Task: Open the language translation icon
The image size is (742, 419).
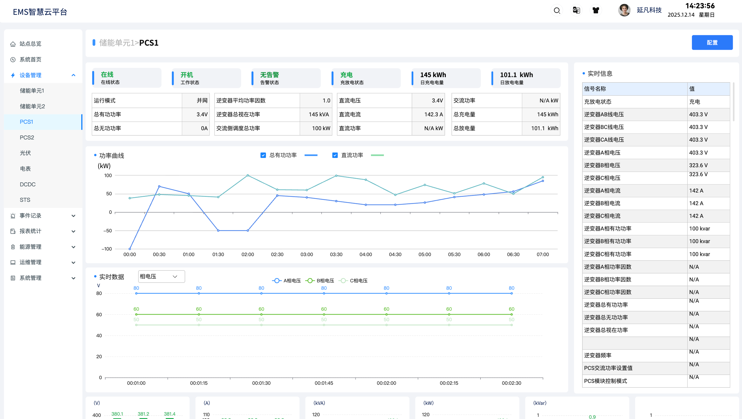Action: pos(576,10)
